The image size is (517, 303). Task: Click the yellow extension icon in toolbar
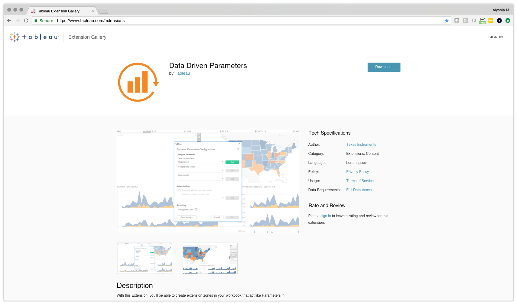point(491,21)
